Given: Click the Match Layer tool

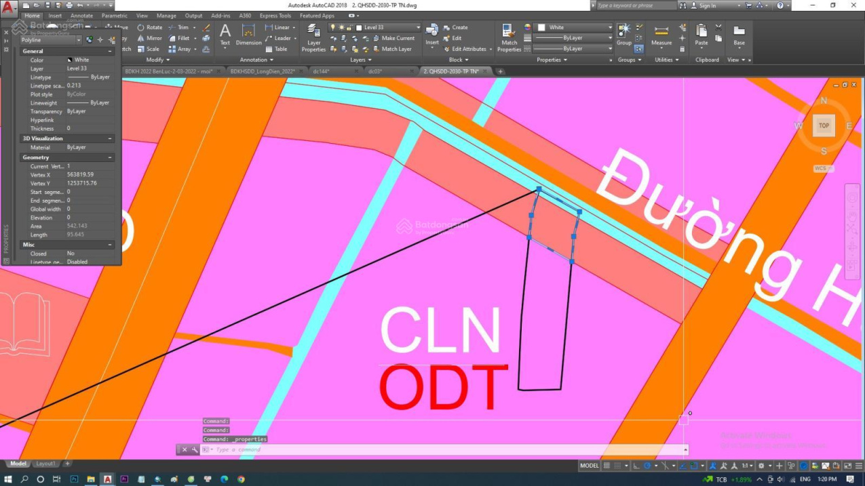Looking at the screenshot, I should [x=391, y=49].
